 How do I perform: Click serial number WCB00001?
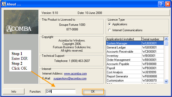pyautogui.click(x=149, y=51)
